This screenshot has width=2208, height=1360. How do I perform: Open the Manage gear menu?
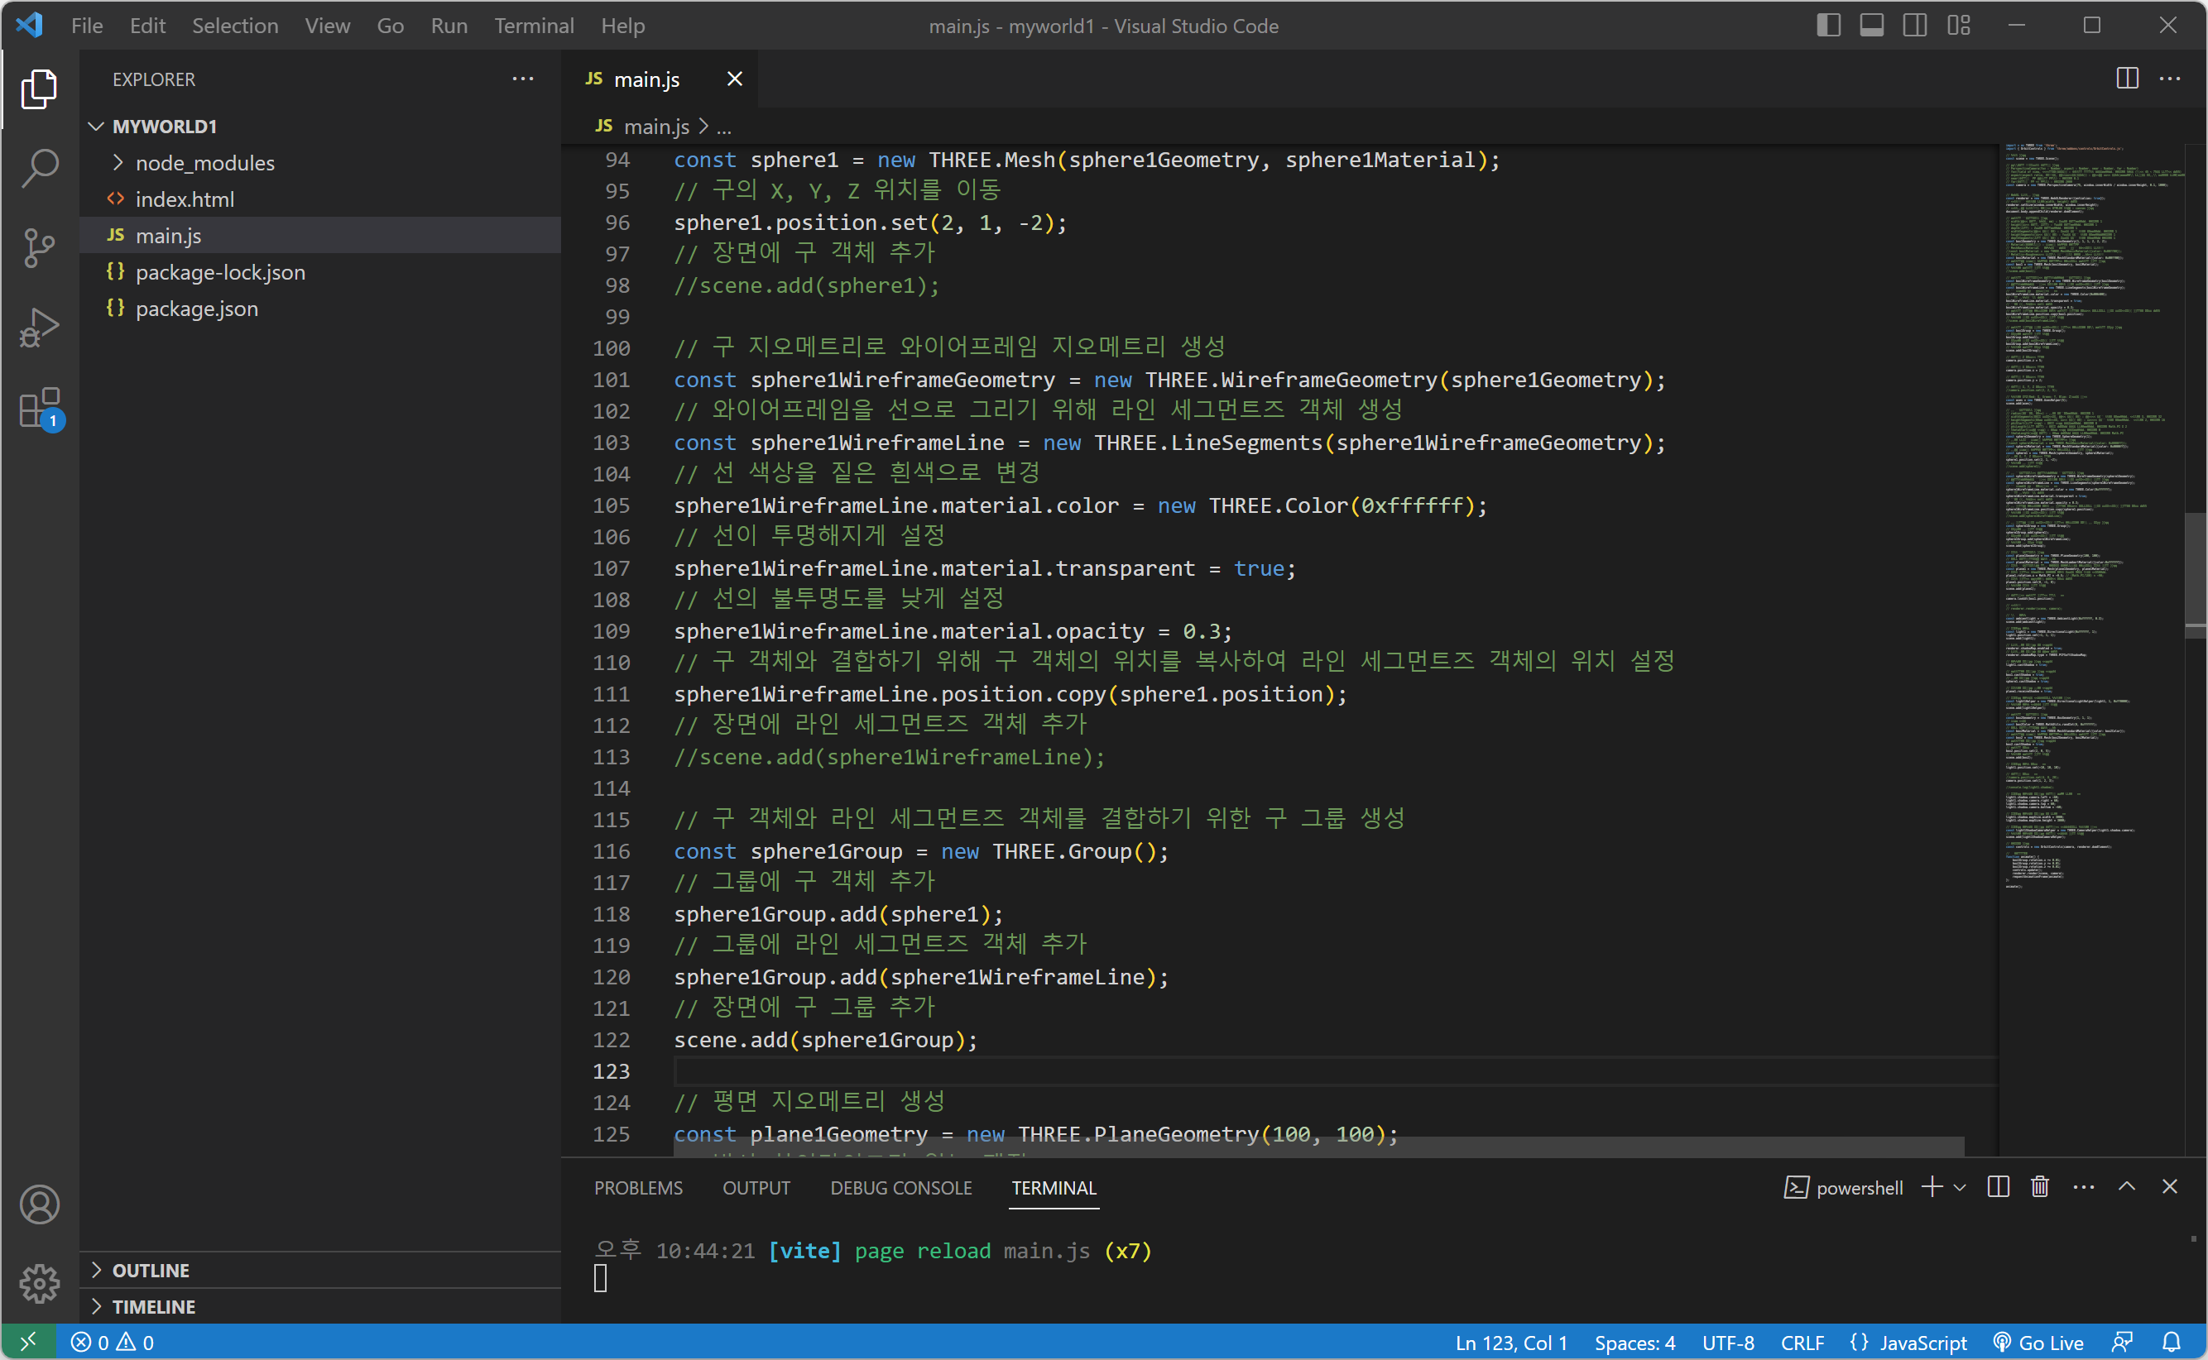click(40, 1284)
